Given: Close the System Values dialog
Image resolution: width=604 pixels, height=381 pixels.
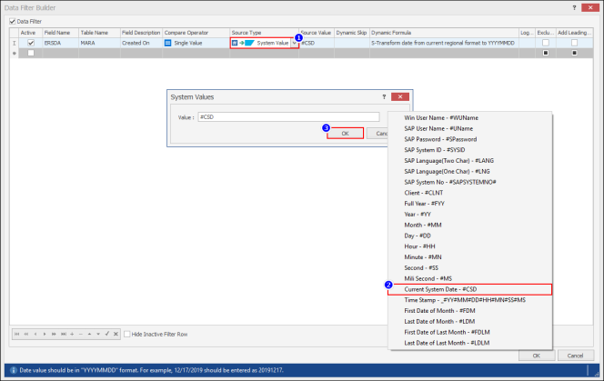Looking at the screenshot, I should (x=400, y=96).
